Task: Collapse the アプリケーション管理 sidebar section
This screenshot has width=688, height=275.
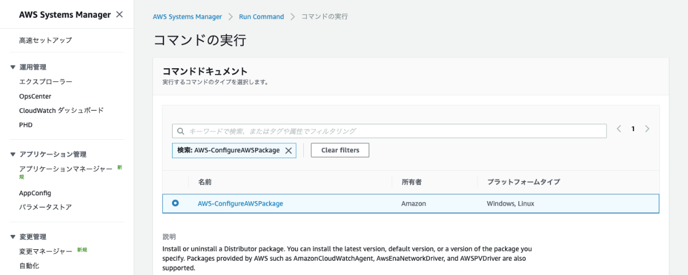Action: point(13,154)
